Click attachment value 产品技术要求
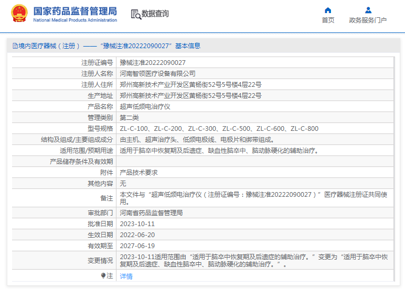The height and width of the screenshot is (290, 405). (x=138, y=173)
